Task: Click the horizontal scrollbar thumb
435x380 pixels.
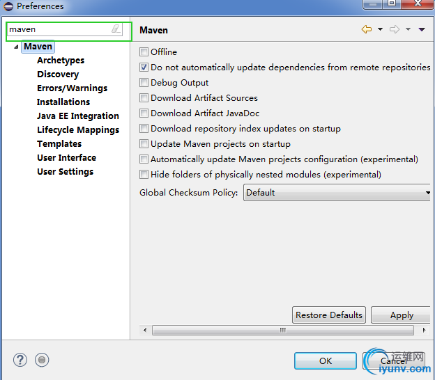Action: coord(283,330)
